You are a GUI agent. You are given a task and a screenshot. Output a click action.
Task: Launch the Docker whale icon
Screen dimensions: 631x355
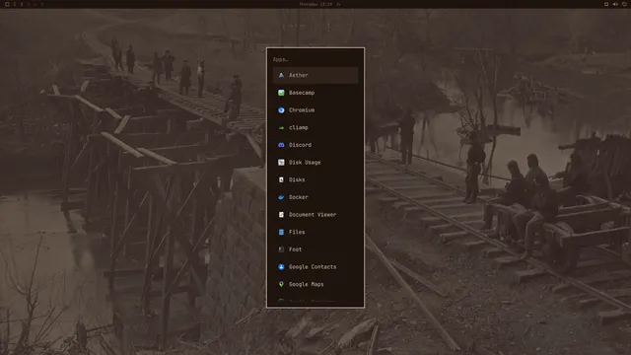point(281,197)
